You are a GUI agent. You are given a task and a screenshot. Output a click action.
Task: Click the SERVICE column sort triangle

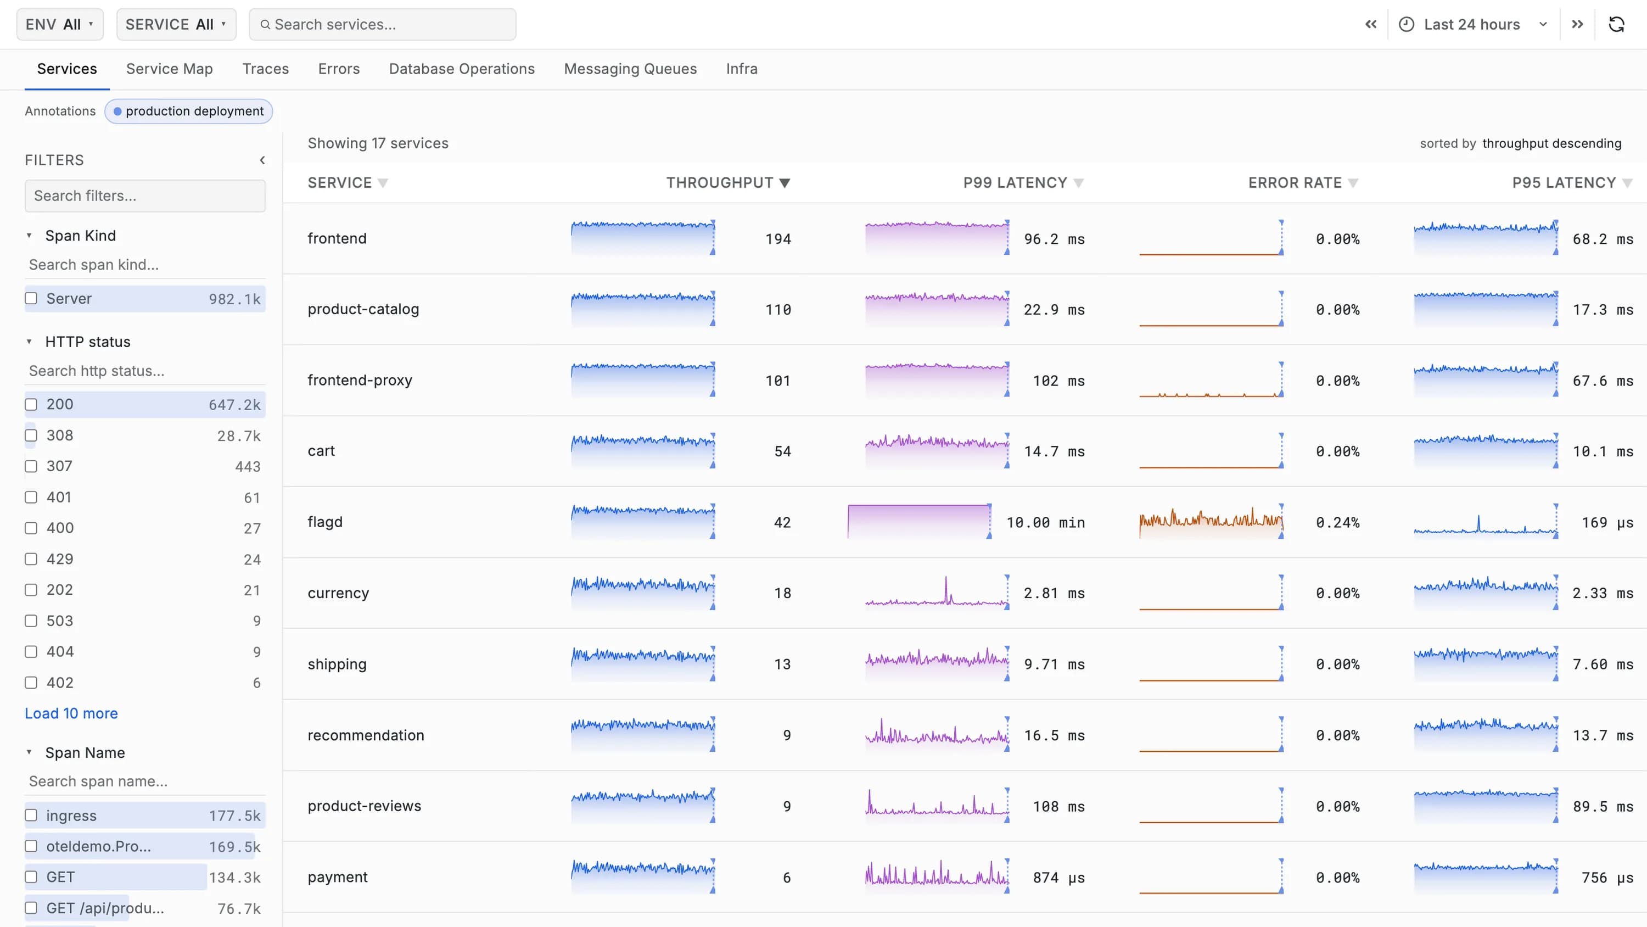coord(383,183)
